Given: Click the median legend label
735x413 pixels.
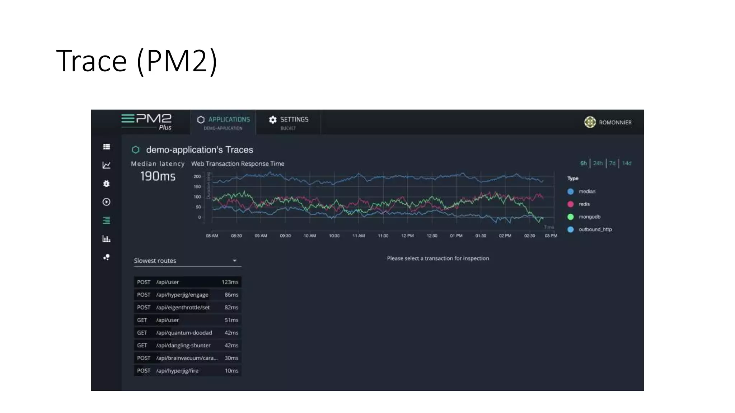Looking at the screenshot, I should 587,191.
